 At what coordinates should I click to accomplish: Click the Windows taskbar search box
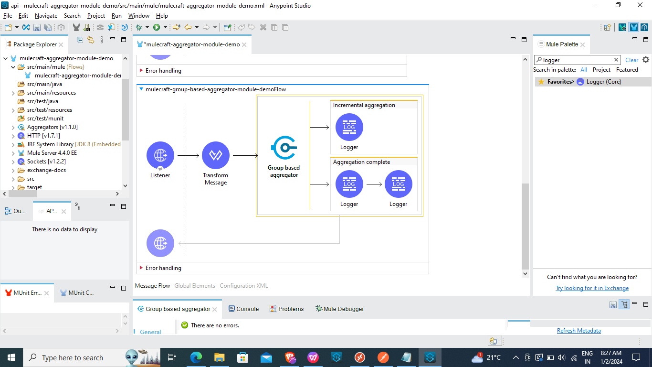pos(72,357)
